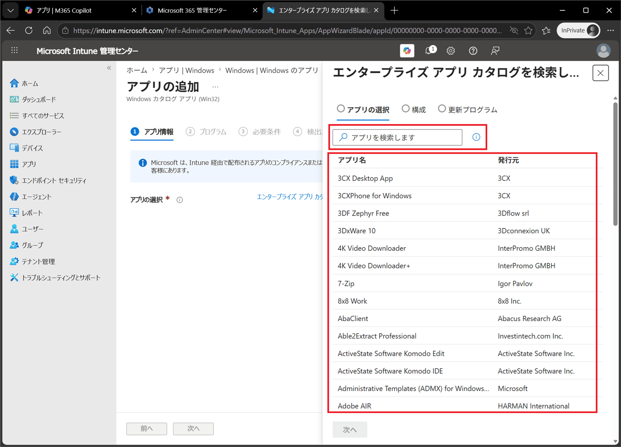621x447 pixels.
Task: Refresh the browser page
Action: pos(29,30)
